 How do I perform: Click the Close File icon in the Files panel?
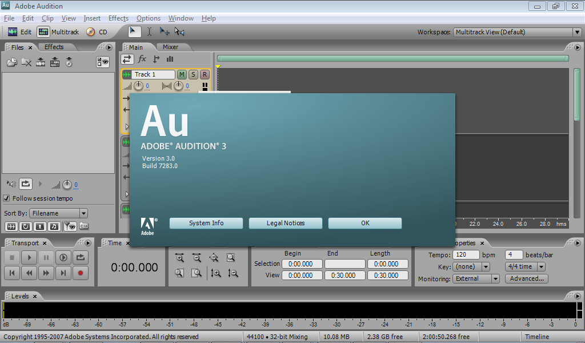(26, 62)
